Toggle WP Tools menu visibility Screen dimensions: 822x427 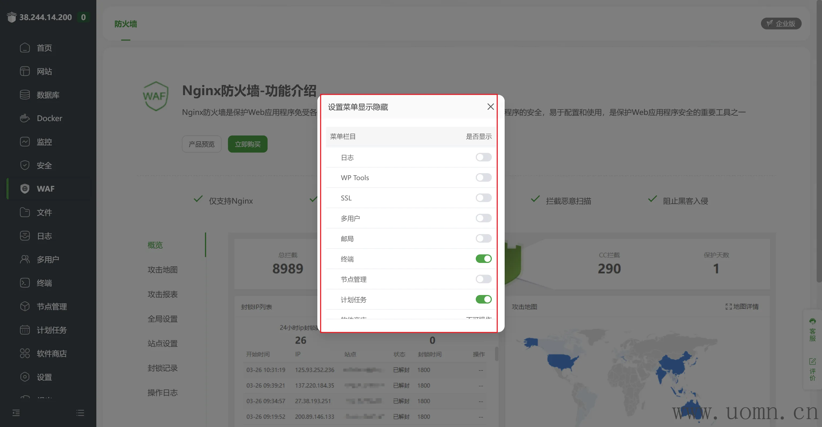point(483,177)
